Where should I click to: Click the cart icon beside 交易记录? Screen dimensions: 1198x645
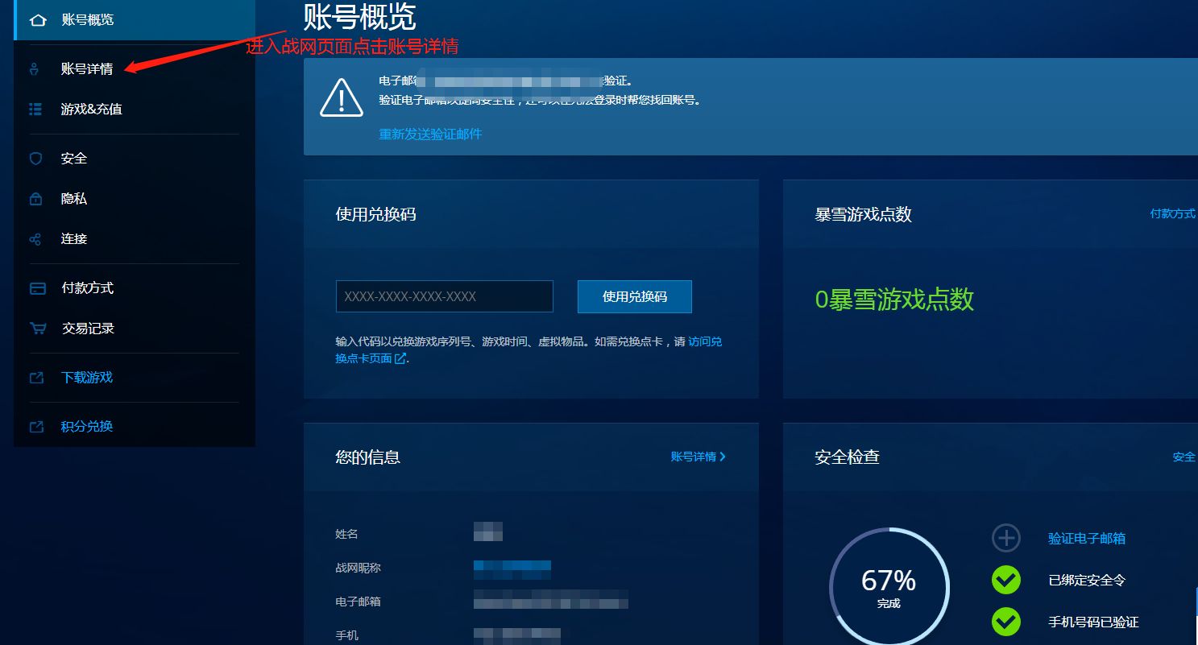pos(37,329)
